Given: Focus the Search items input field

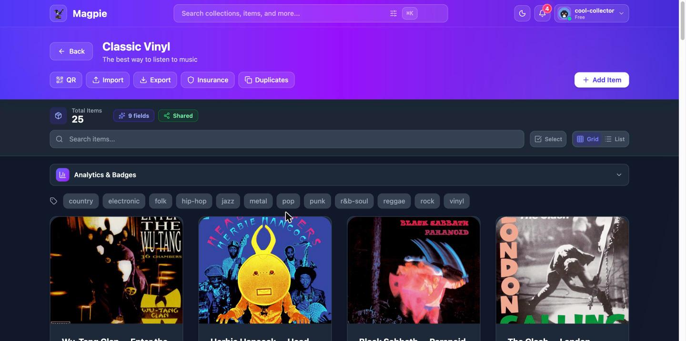Looking at the screenshot, I should pyautogui.click(x=287, y=139).
